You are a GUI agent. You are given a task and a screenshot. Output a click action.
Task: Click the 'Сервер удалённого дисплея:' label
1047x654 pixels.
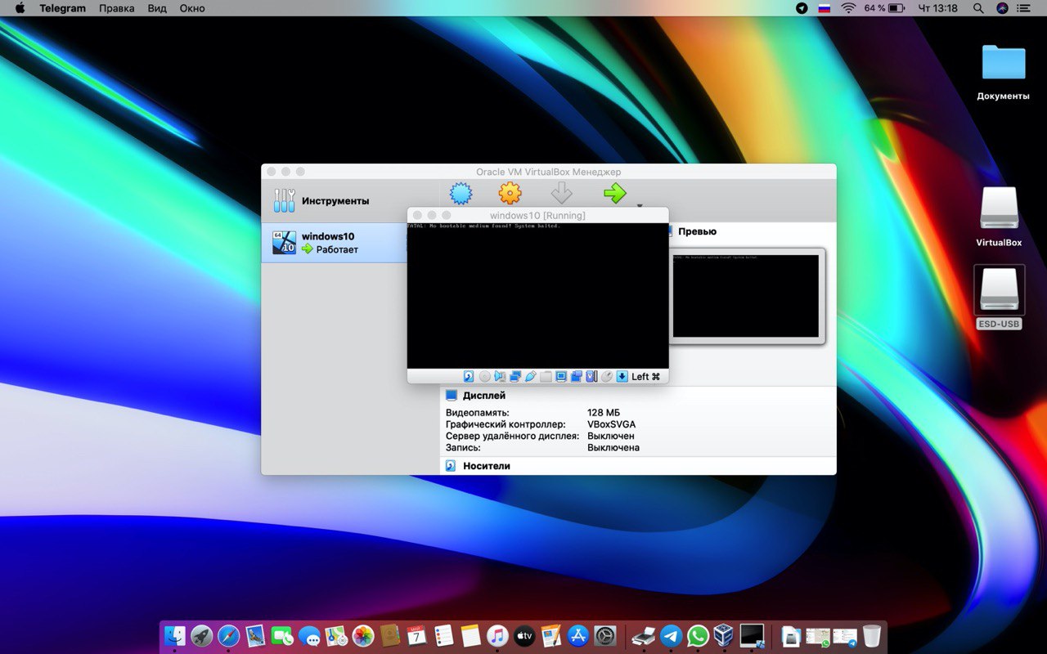point(512,436)
